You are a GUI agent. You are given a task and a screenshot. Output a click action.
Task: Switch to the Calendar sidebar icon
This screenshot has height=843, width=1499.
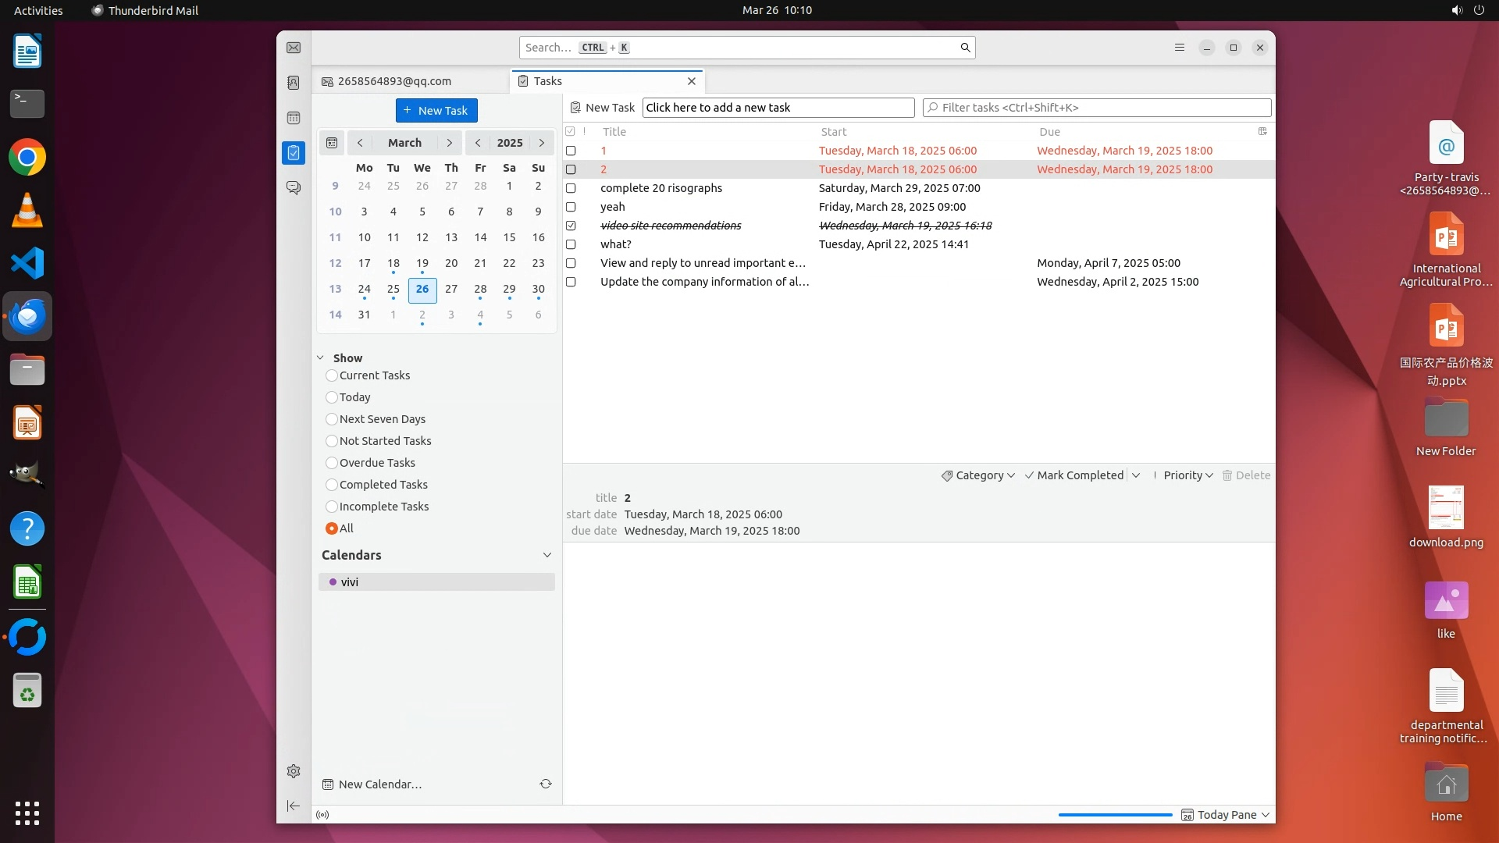pos(294,118)
